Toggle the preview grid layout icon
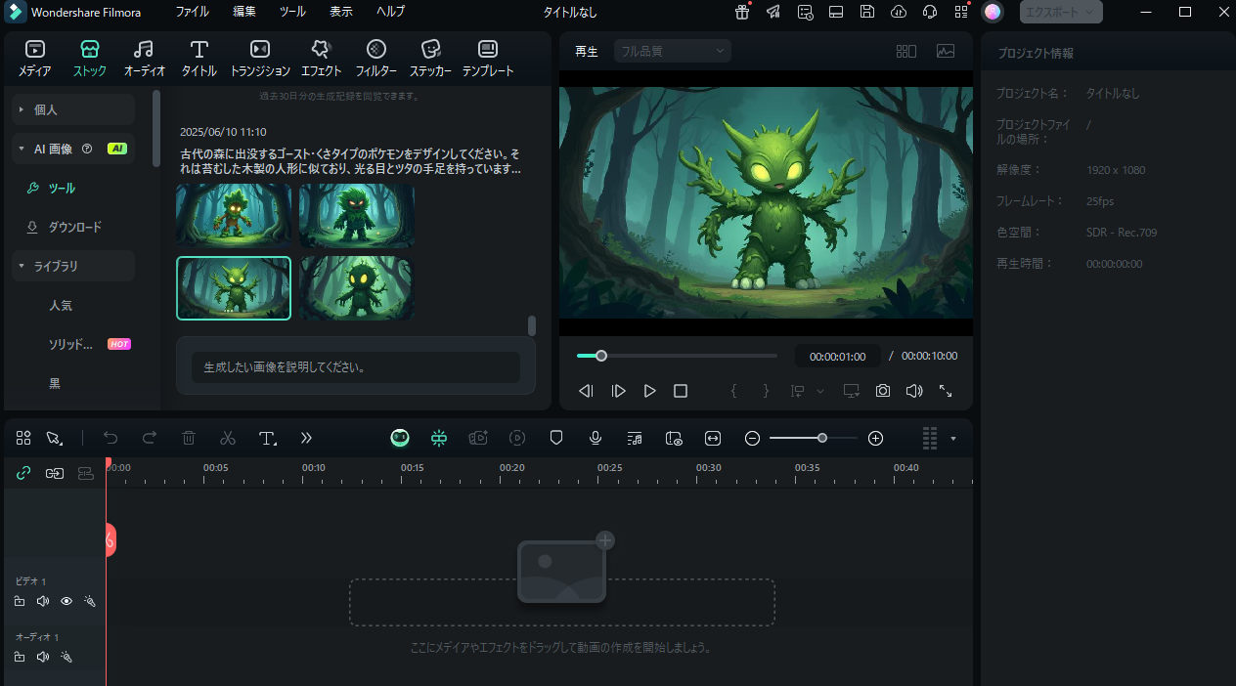 click(x=906, y=51)
